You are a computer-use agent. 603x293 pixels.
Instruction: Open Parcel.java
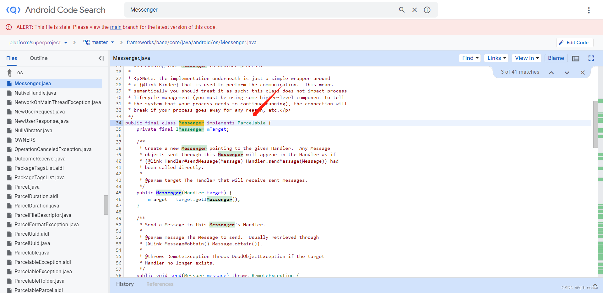[27, 187]
